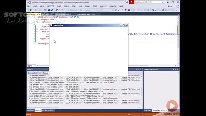
Task: Open the BUILD menu
Action: (x=59, y=6)
